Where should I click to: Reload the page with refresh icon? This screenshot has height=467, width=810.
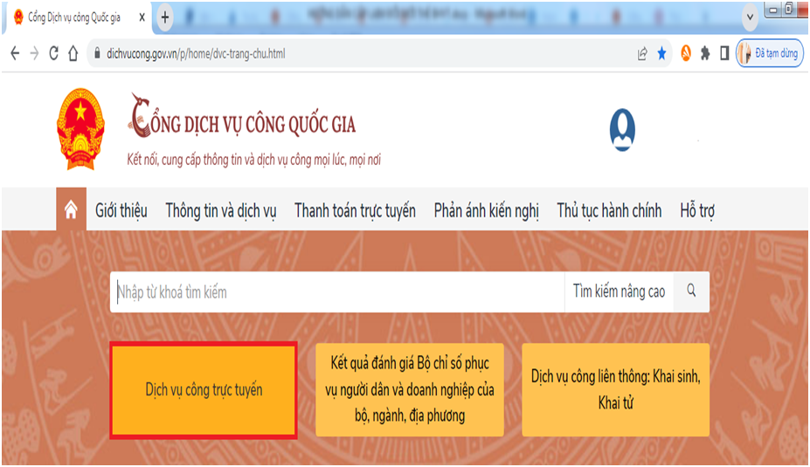pyautogui.click(x=53, y=53)
